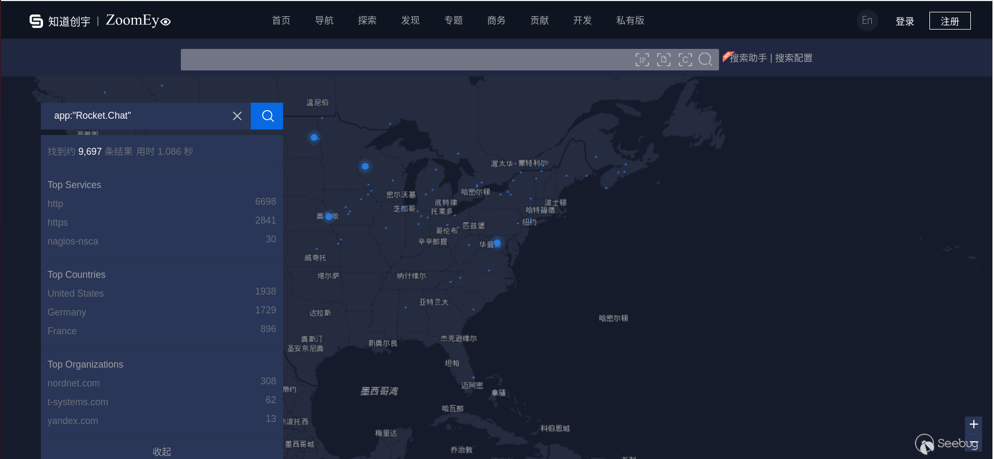Image resolution: width=994 pixels, height=459 pixels.
Task: Click the 6698 count beside http
Action: pyautogui.click(x=265, y=202)
